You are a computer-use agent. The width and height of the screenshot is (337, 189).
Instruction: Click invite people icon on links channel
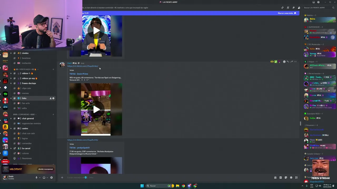click(51, 98)
